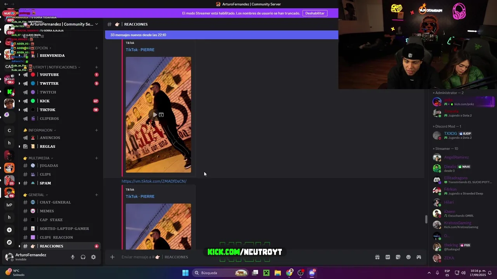Image resolution: width=497 pixels, height=279 pixels.
Task: Click the add a server plus icon
Action: pos(9,230)
